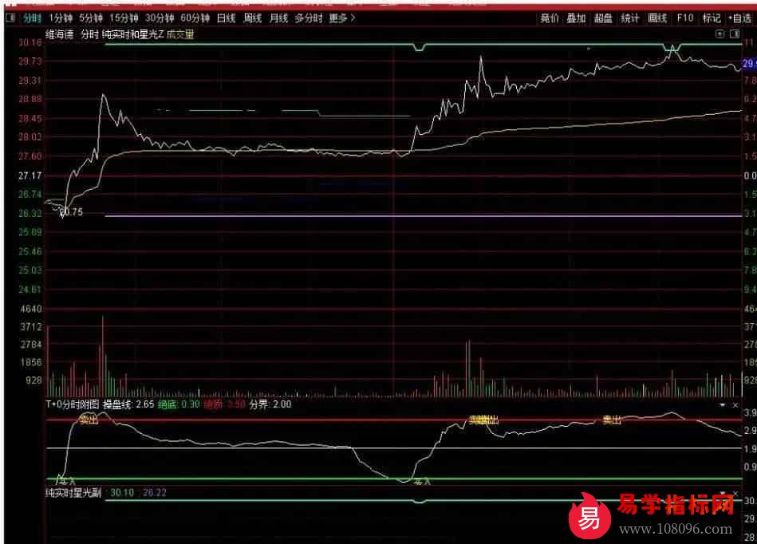Screen dimensions: 757x544
Task: Activate the 画线 drawing tool
Action: click(657, 18)
